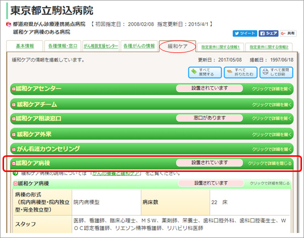
Task: Collapse the green 緩和ケア病棟 section header
Action: tap(151, 163)
